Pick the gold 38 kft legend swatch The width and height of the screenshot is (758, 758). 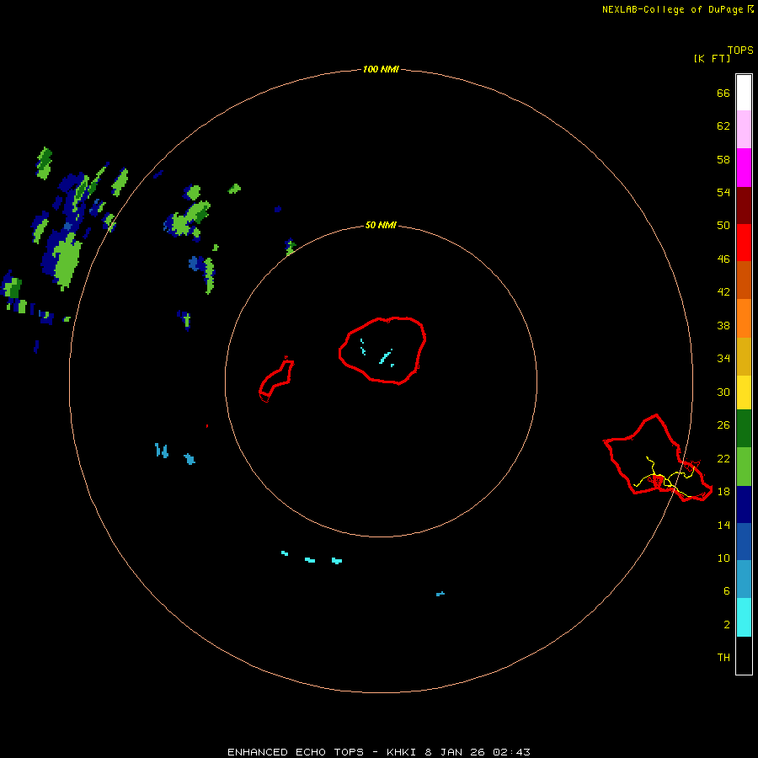[744, 356]
